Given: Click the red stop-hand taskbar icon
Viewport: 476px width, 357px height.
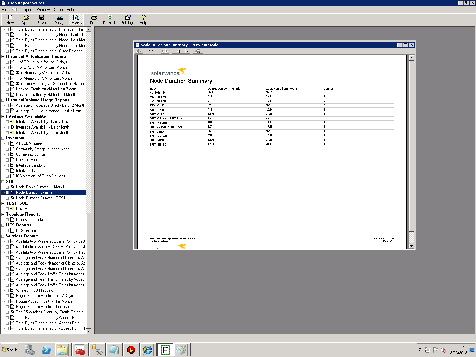Looking at the screenshot, I should tap(131, 350).
